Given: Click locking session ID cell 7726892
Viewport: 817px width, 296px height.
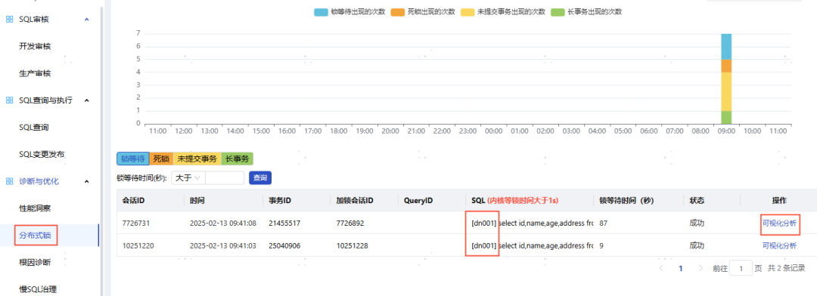Looking at the screenshot, I should 350,223.
